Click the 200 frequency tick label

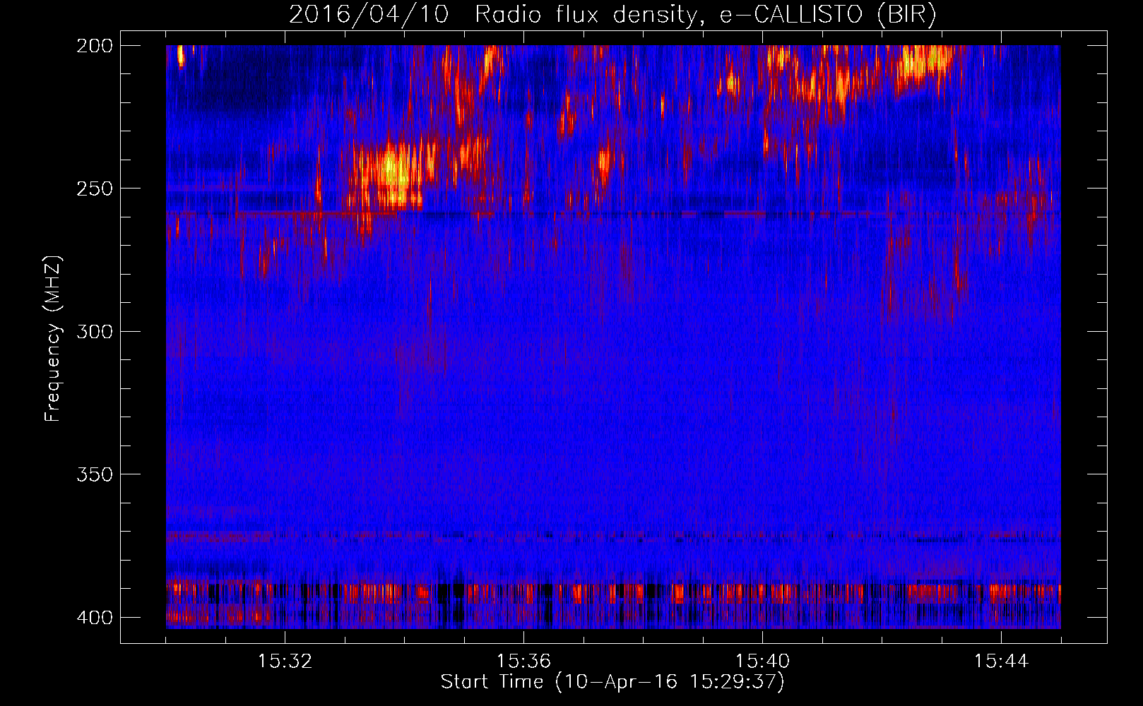click(x=95, y=45)
